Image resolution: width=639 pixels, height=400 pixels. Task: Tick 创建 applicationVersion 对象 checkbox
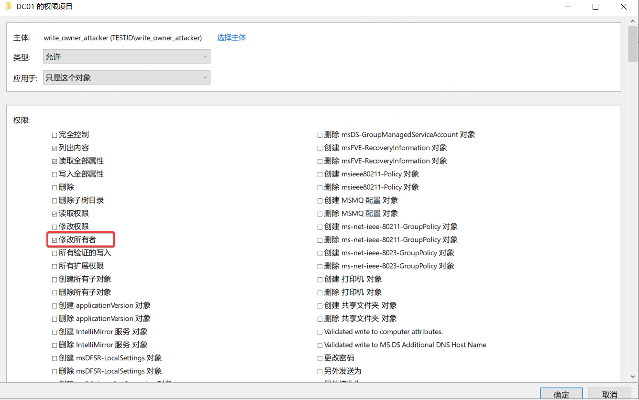coord(55,306)
